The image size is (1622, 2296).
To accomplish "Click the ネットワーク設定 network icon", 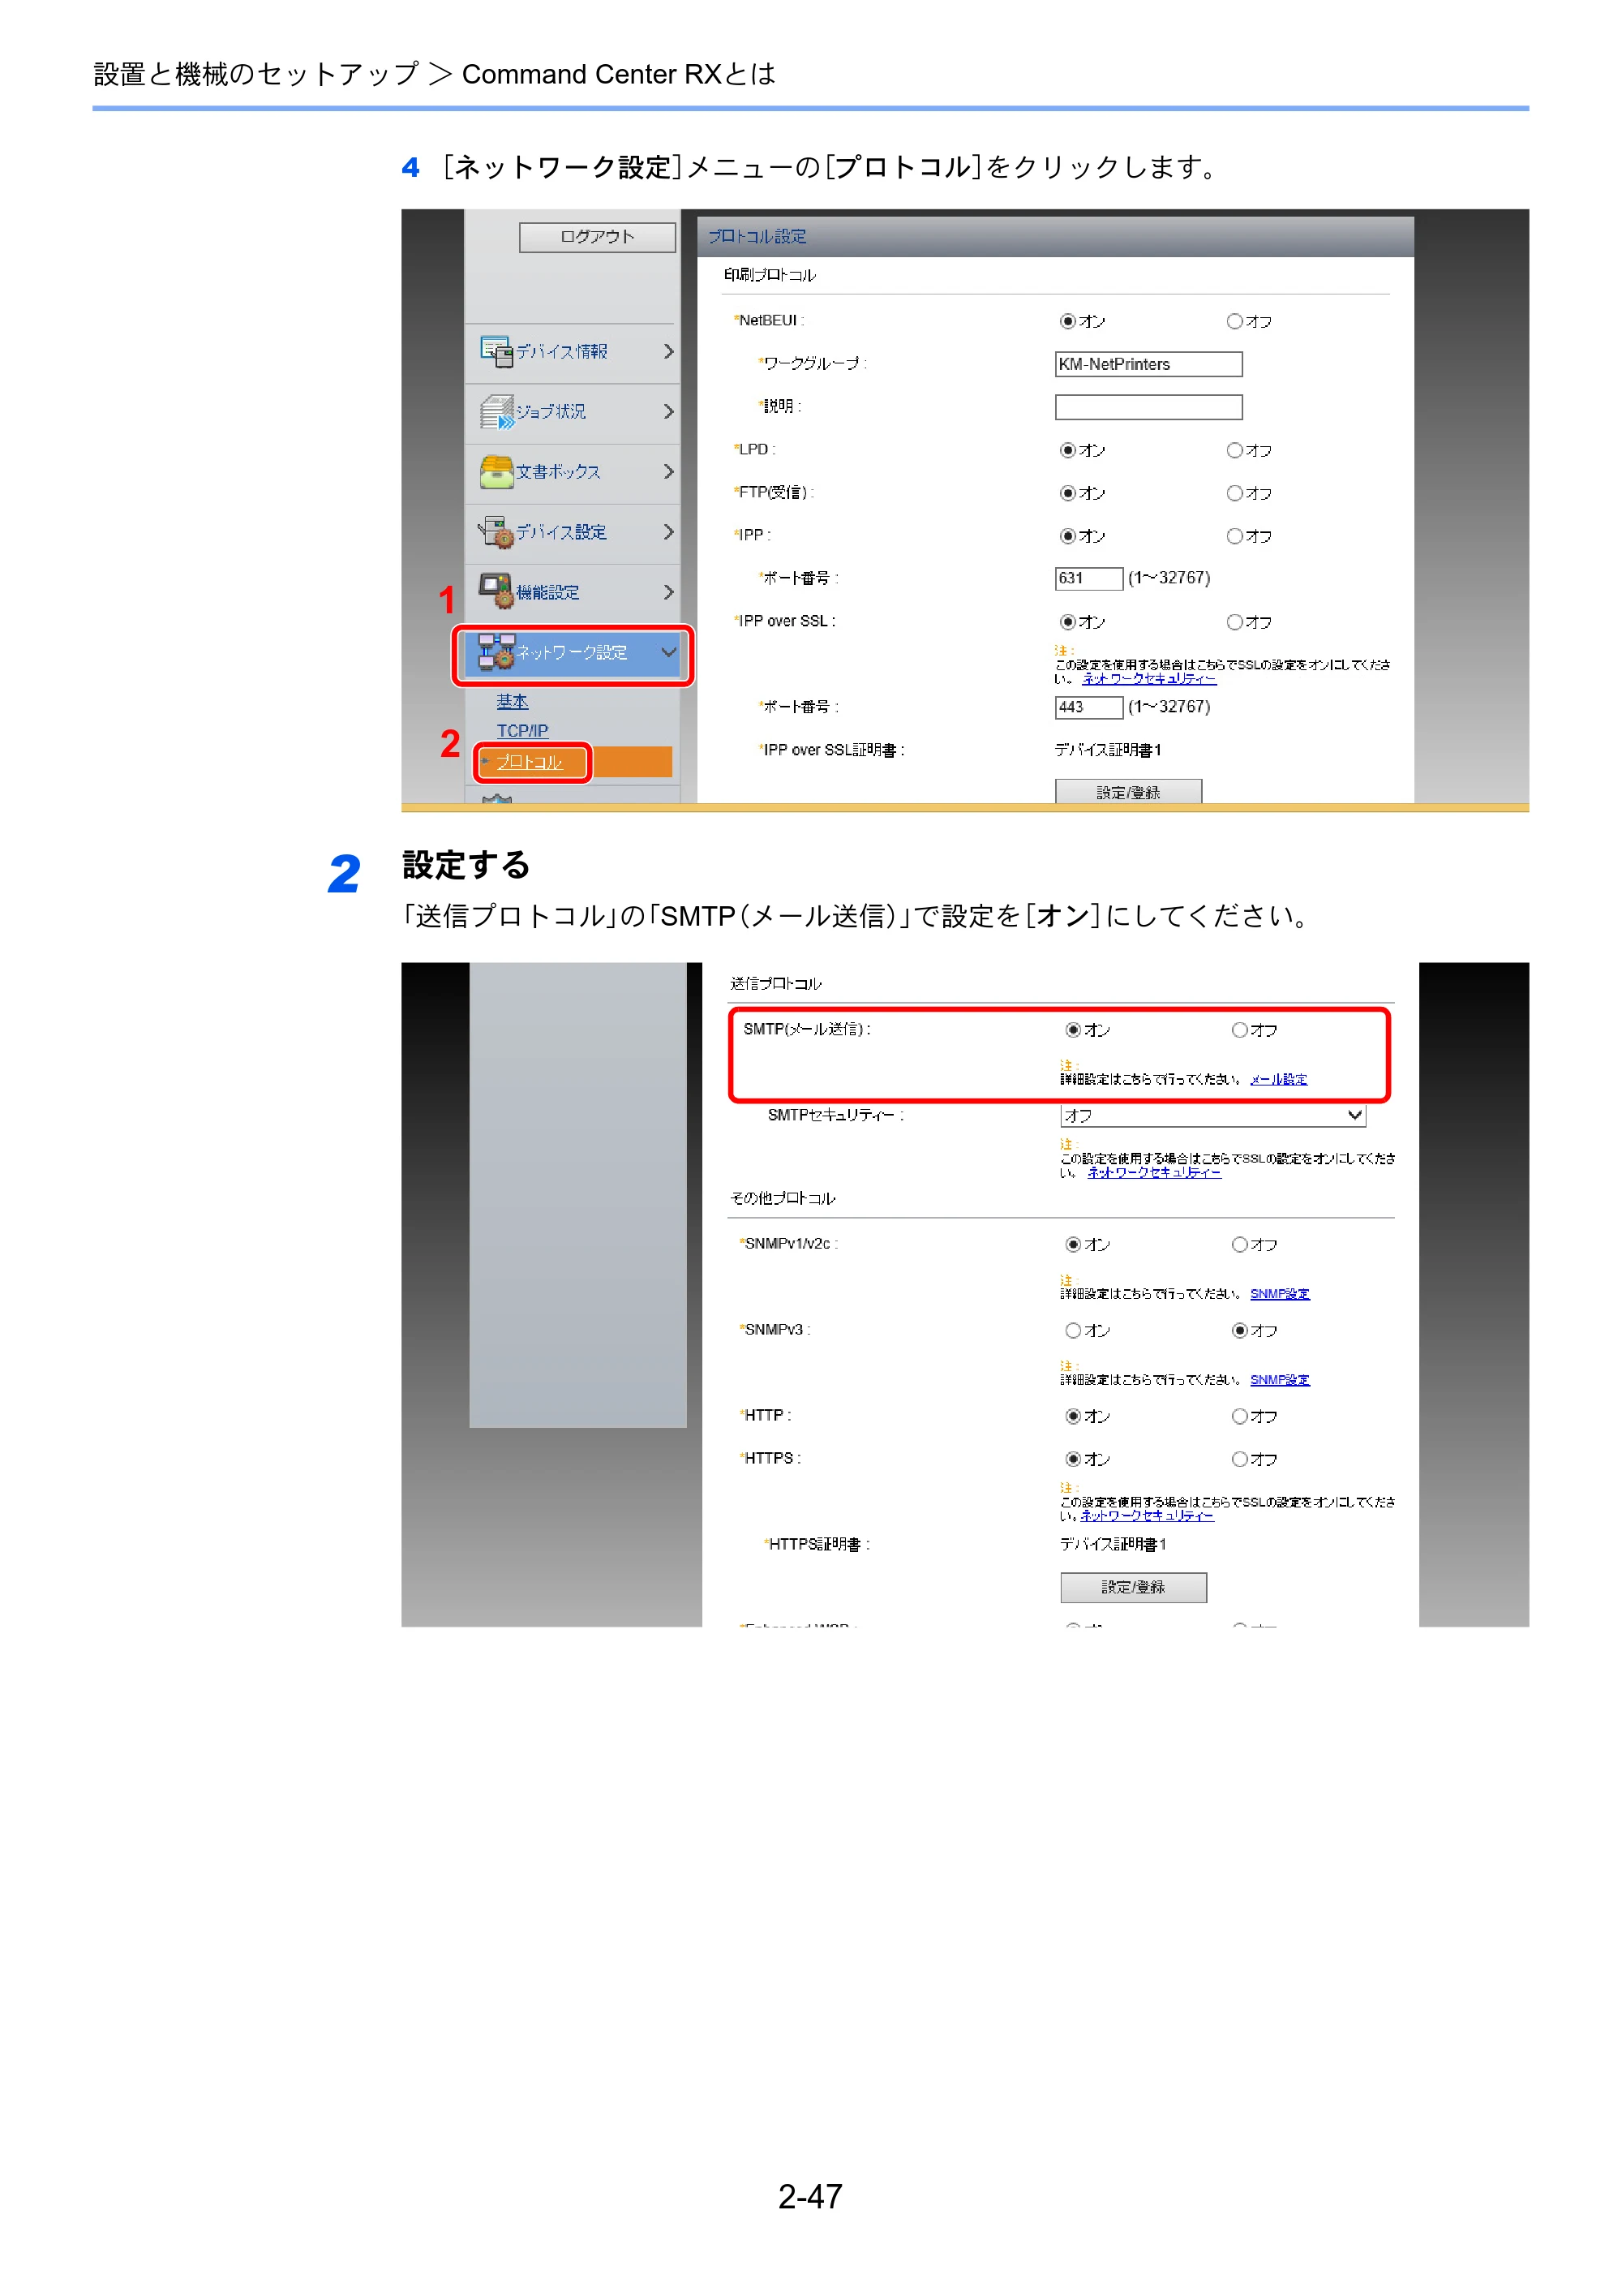I will click(496, 651).
